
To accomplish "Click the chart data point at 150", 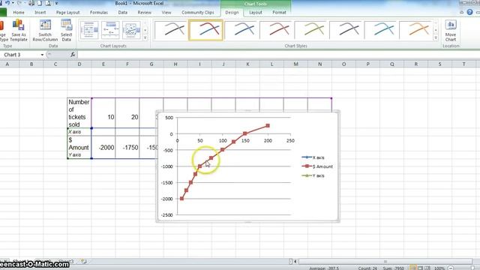I will [245, 133].
